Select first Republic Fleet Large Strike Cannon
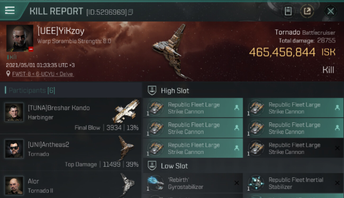This screenshot has height=198, width=344. click(193, 108)
